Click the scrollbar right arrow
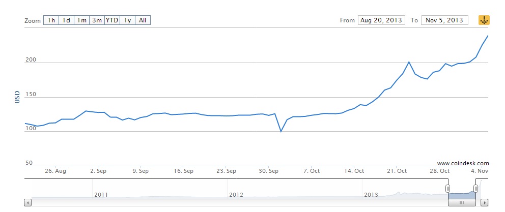Viewport: 505px width, 212px height. click(x=485, y=202)
